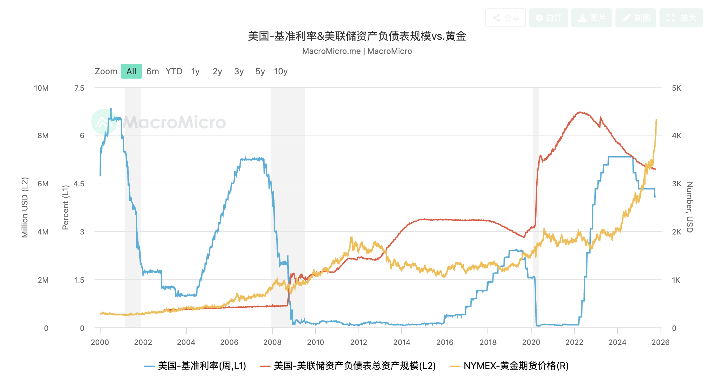This screenshot has height=390, width=707.
Task: Pick the 3y zoom option
Action: (x=239, y=71)
